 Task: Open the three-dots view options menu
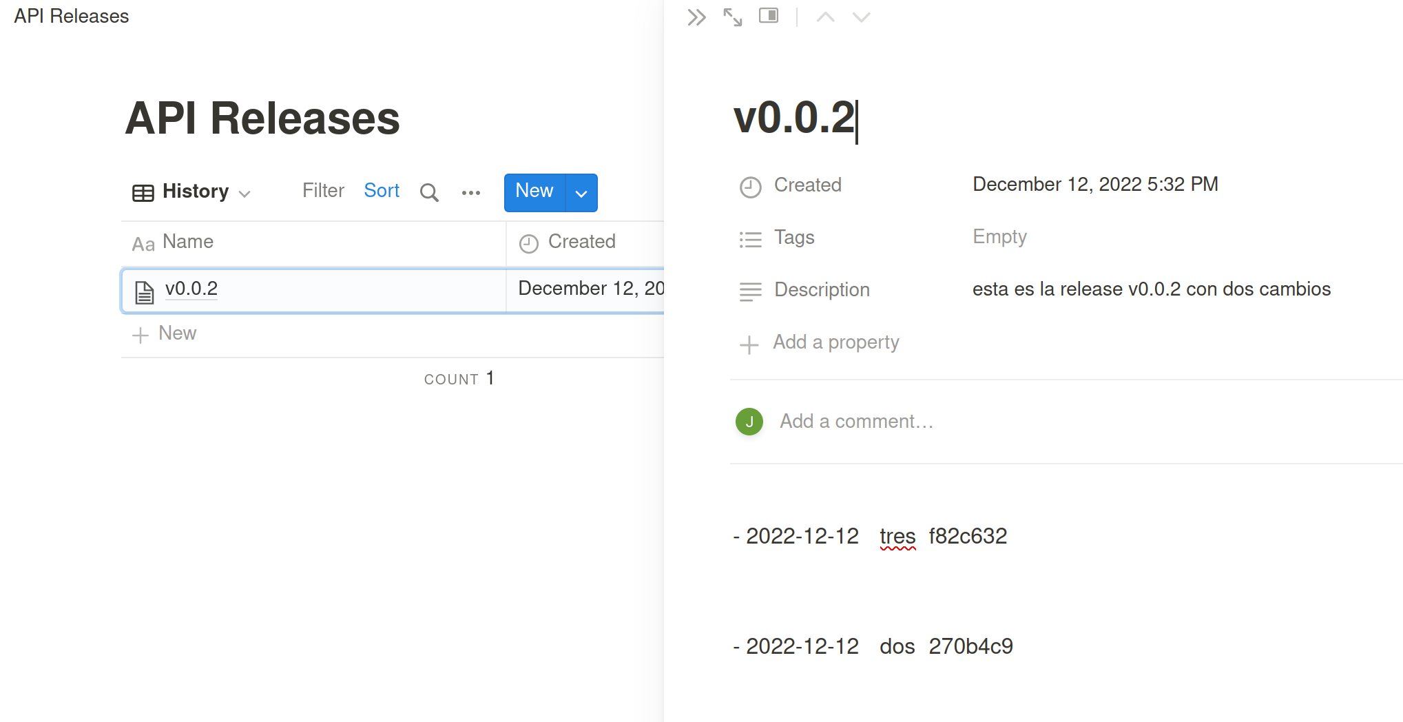(471, 192)
